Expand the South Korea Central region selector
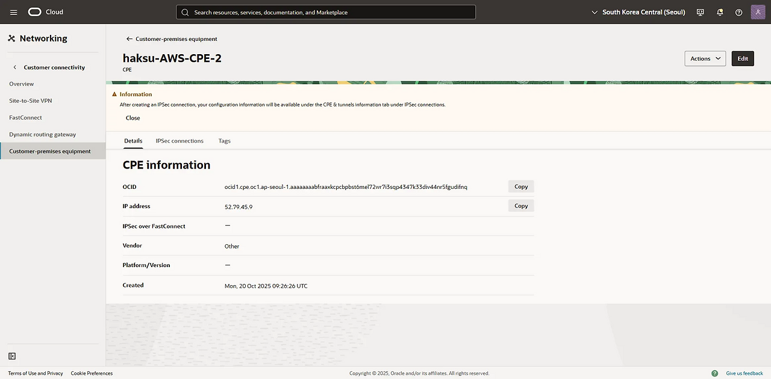Image resolution: width=771 pixels, height=379 pixels. point(638,12)
